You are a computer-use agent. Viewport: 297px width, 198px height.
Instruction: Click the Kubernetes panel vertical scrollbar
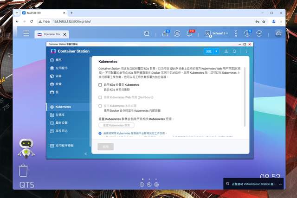tap(245, 97)
